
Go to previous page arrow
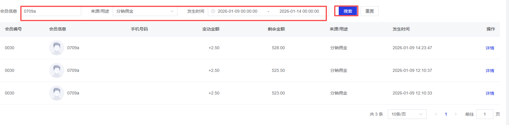(x=436, y=114)
